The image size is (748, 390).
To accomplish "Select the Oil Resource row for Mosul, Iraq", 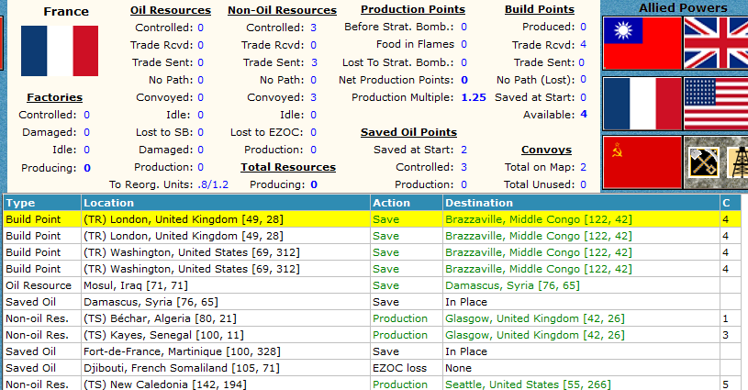I will click(x=372, y=285).
